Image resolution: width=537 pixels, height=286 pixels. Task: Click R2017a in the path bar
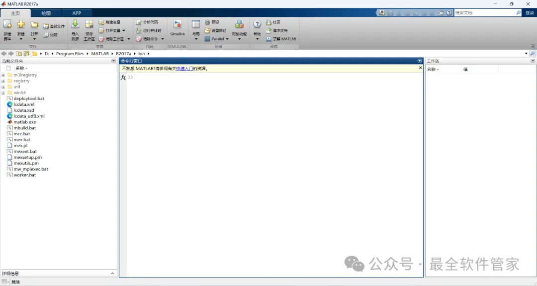(123, 53)
